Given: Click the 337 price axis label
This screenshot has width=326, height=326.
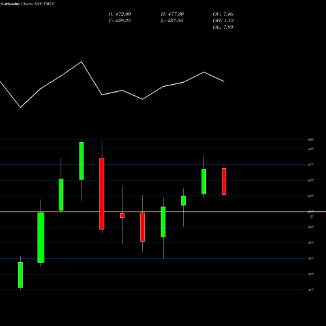Looking at the screenshot, I should 310,274.
